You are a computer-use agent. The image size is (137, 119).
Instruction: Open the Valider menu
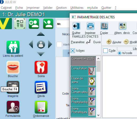point(48,8)
